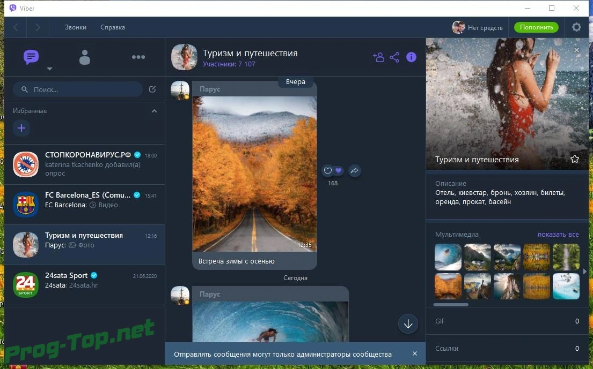Click the СТОПКОРОНАВИРУС.РФ avatar
The width and height of the screenshot is (593, 369).
26,164
